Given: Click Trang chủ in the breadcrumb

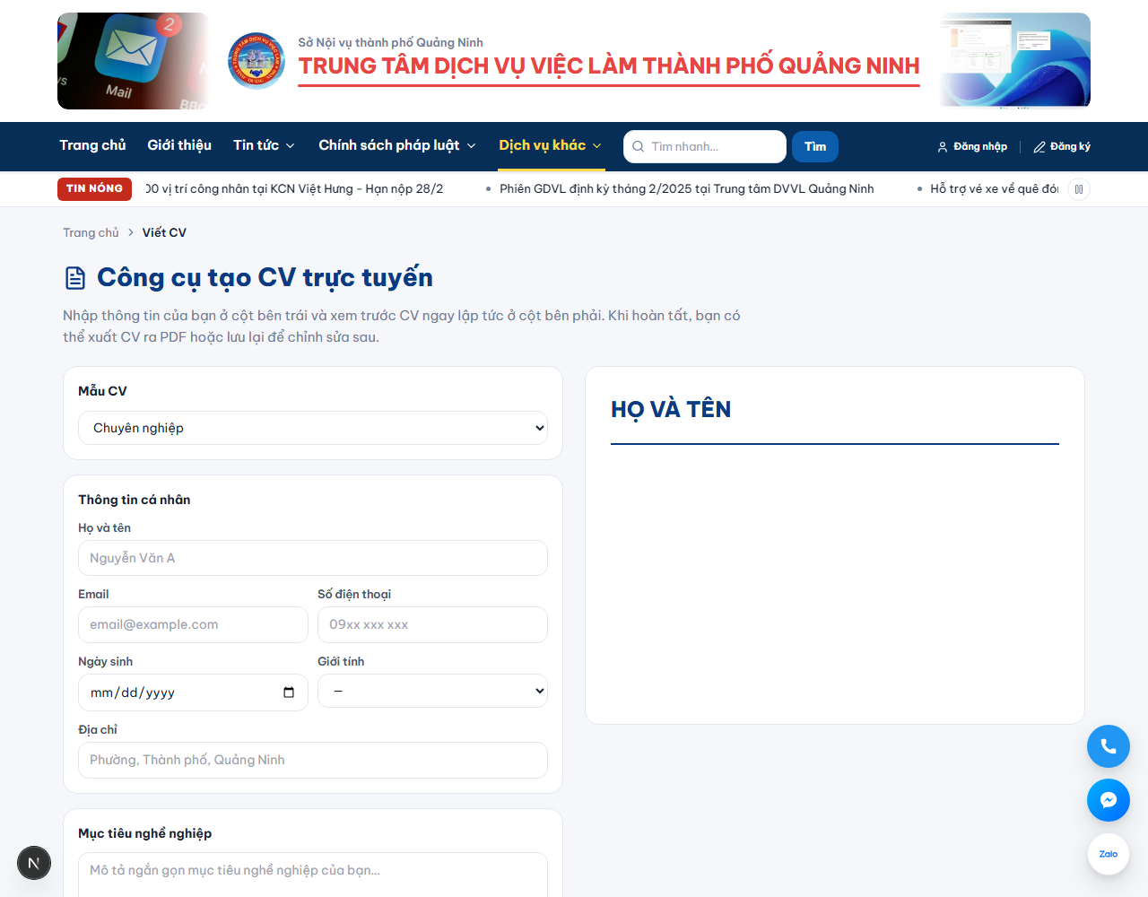Looking at the screenshot, I should pos(91,232).
